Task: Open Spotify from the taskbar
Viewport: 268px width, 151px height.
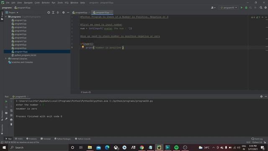Action: [176, 147]
